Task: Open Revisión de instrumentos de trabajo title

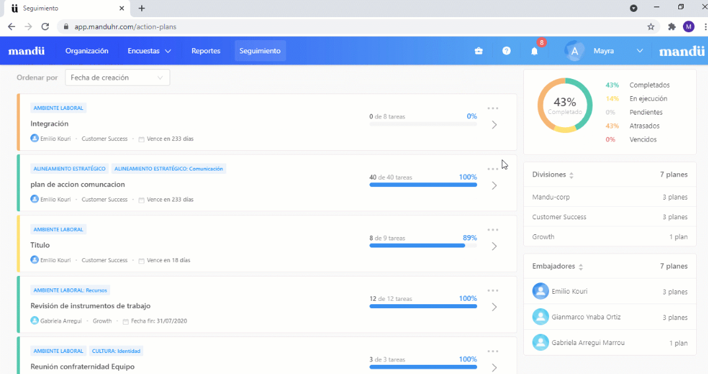Action: (x=90, y=306)
